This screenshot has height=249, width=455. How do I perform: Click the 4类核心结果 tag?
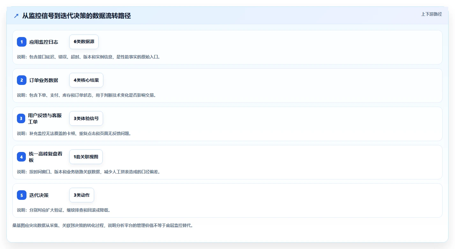86,80
